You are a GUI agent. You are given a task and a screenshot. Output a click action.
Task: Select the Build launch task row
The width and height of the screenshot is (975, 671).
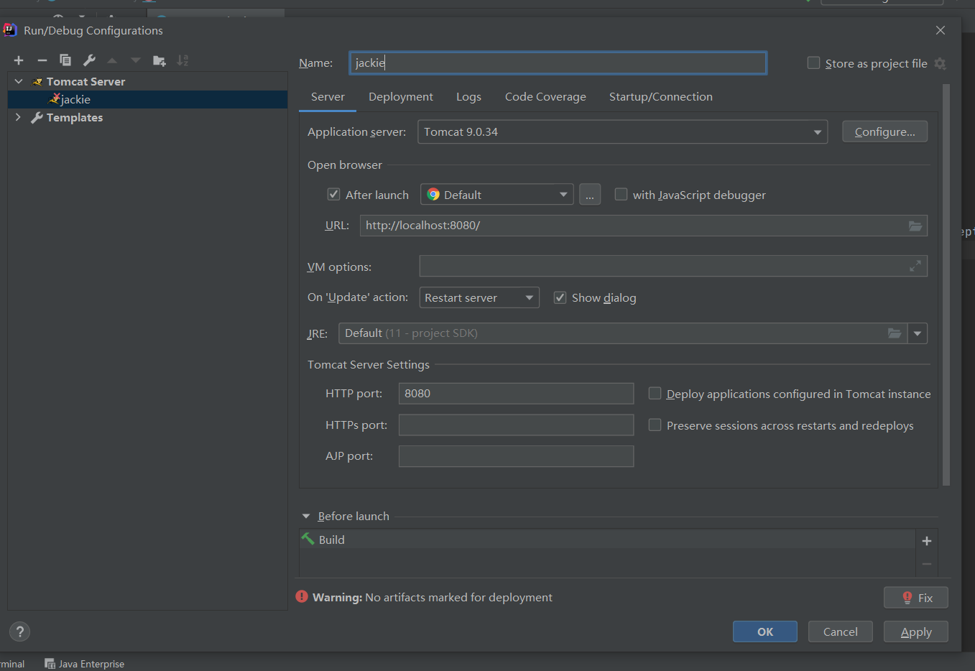607,540
